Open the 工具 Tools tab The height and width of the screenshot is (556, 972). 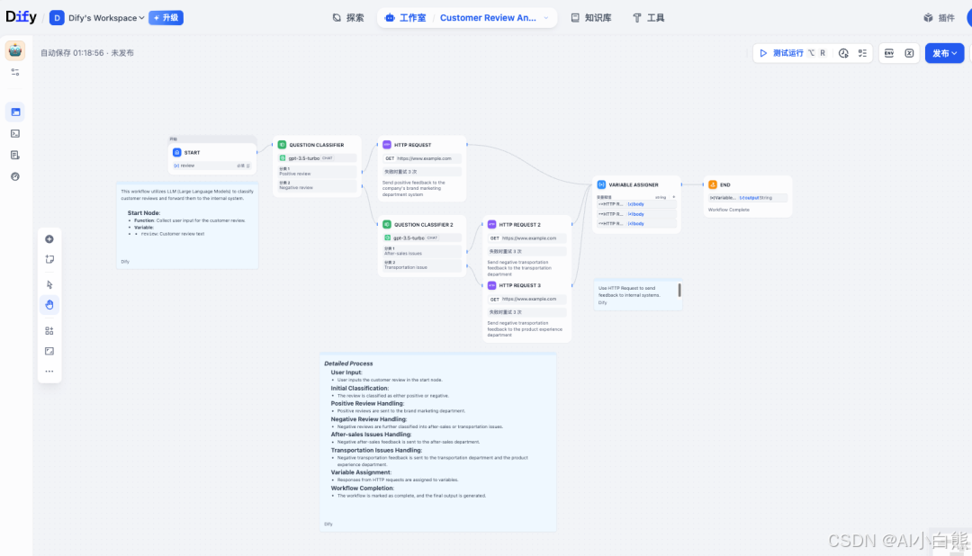648,18
